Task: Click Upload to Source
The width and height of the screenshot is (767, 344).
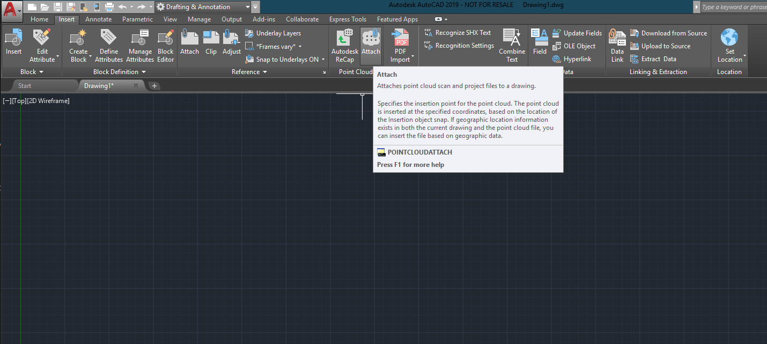Action: (660, 46)
